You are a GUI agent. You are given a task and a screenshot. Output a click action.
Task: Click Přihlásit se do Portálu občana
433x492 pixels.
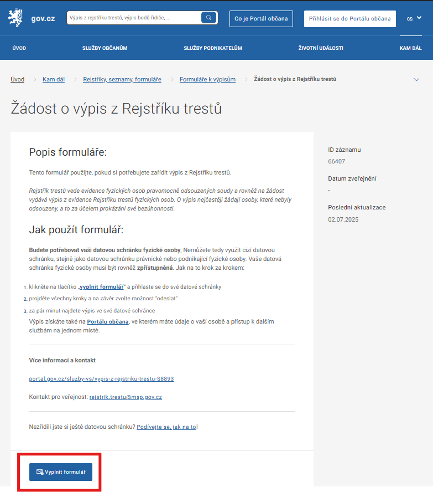(349, 19)
